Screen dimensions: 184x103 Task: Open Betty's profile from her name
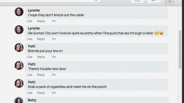click(x=32, y=100)
